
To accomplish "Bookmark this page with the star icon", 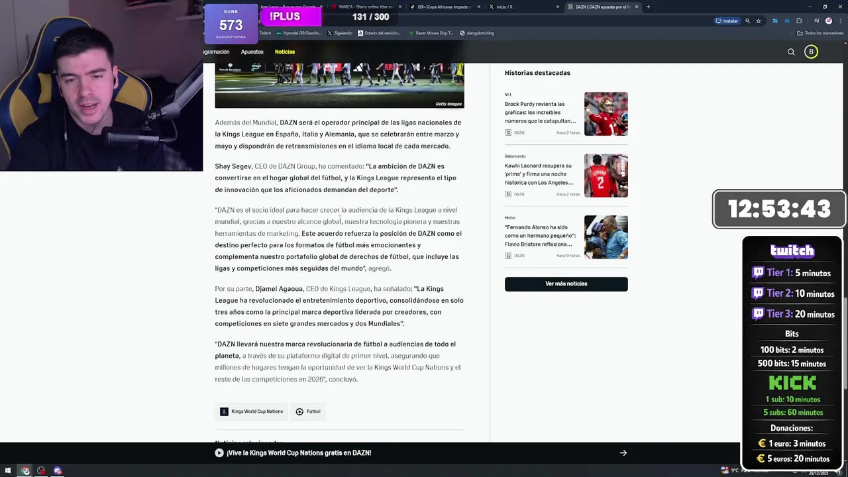I will point(759,21).
